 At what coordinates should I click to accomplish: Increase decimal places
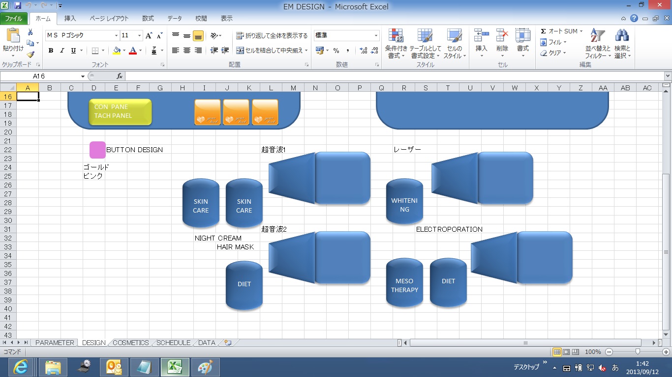pyautogui.click(x=364, y=51)
